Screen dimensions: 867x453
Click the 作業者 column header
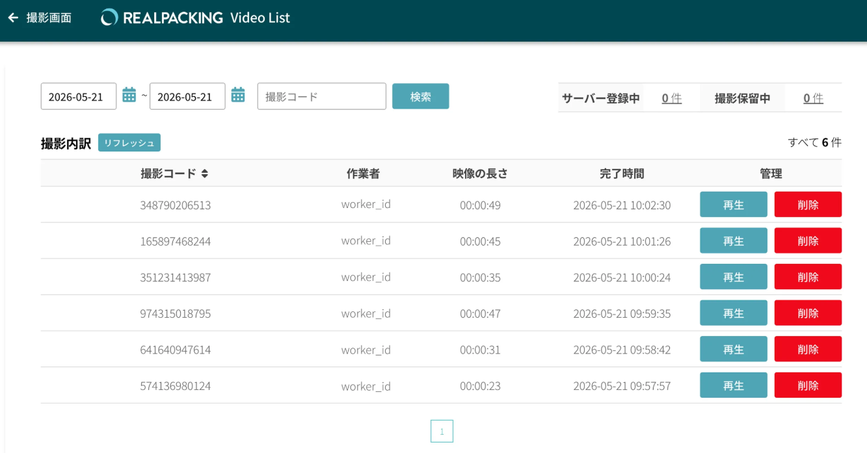tap(363, 174)
